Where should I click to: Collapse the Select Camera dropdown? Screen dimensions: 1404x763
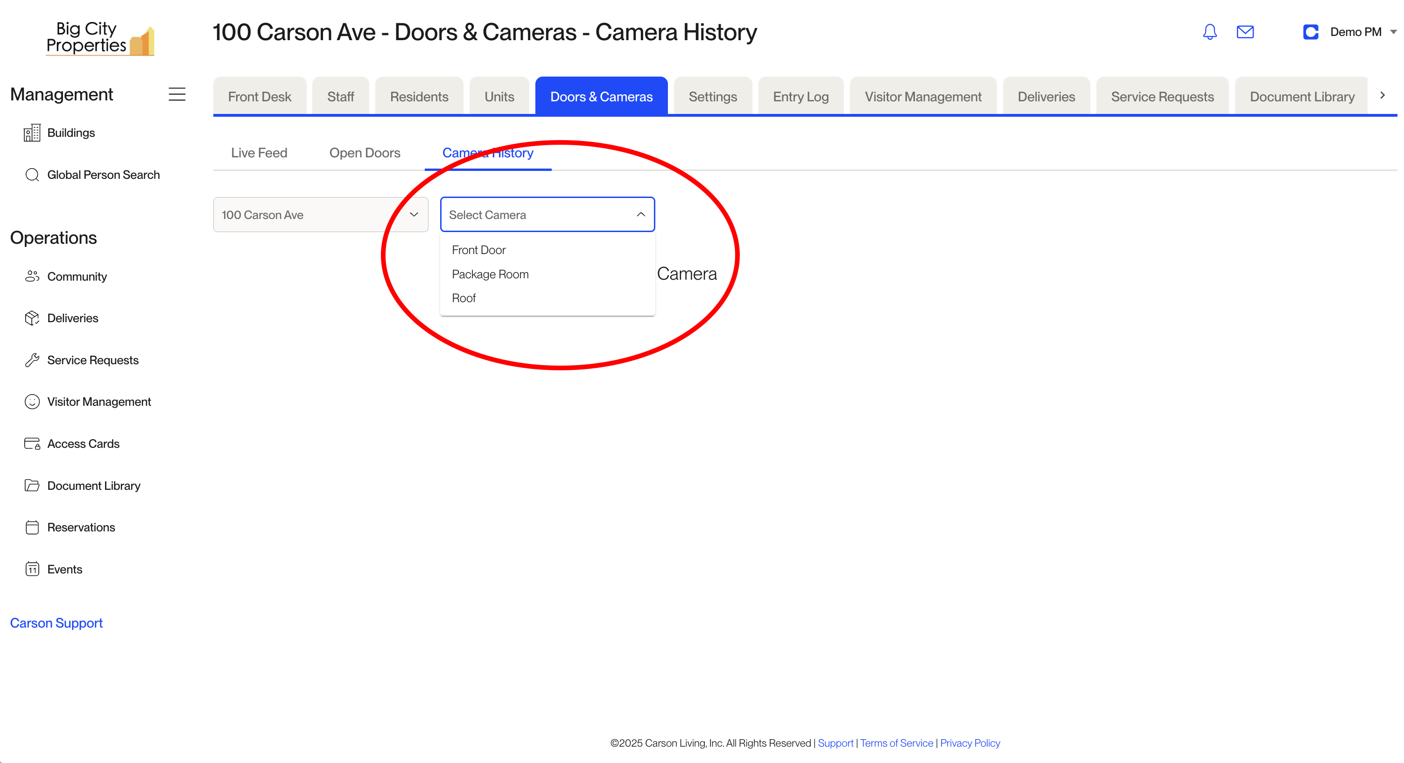pos(640,214)
